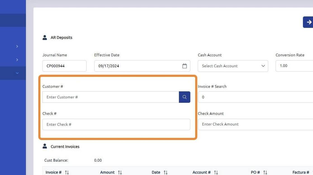Viewport: 313px width, 175px height.
Task: Click into the Enter Check # field
Action: [116, 124]
